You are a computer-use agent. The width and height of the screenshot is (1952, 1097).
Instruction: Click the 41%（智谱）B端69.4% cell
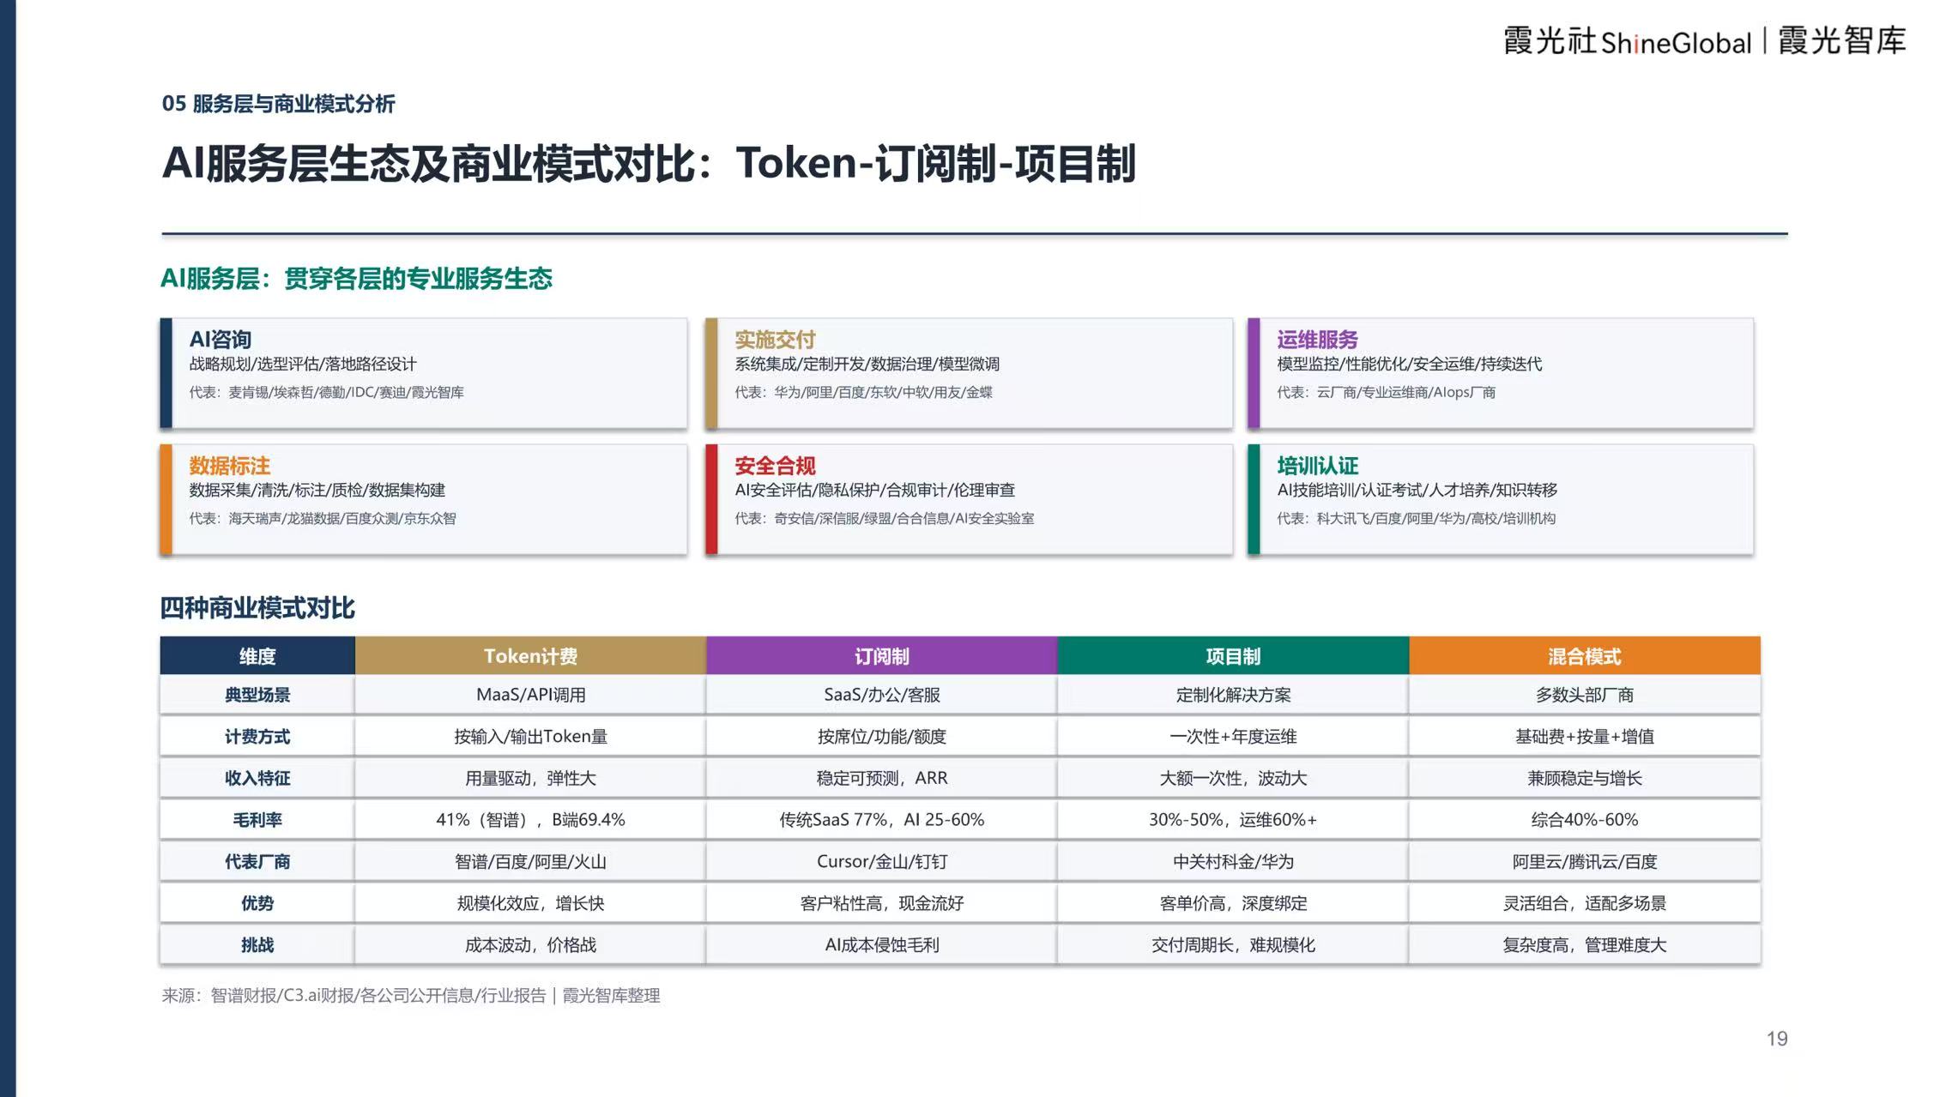click(x=530, y=820)
